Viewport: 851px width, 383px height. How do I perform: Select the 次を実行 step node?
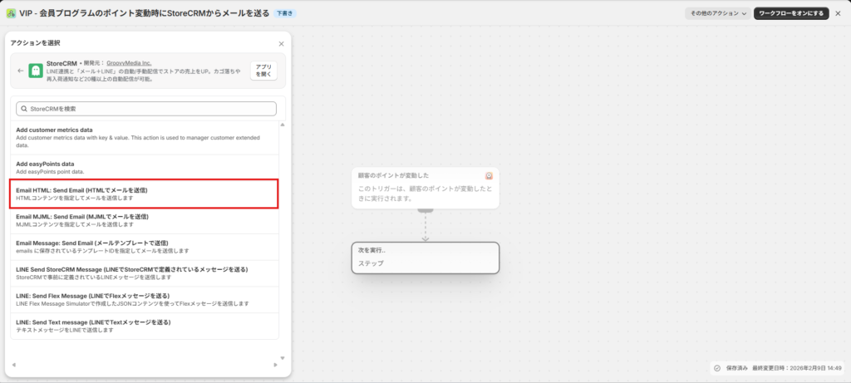pyautogui.click(x=425, y=257)
